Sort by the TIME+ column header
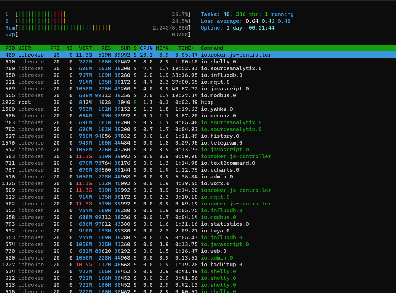Screen dimensions: 396x293 (x=186, y=48)
